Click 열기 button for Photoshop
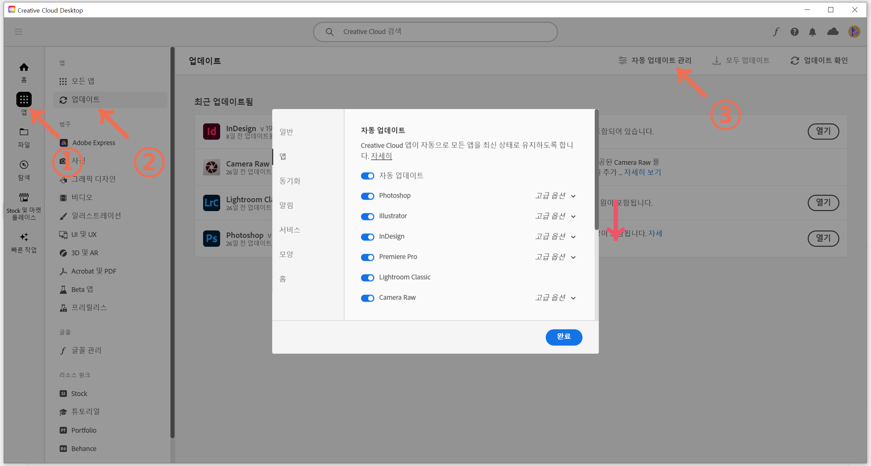Screen dimensions: 871x466 click(823, 238)
